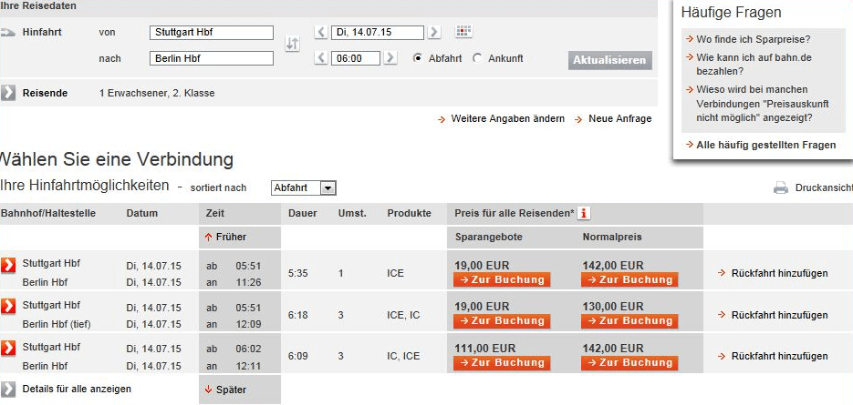Select the Abfahrt radio button
853x405 pixels.
(418, 58)
